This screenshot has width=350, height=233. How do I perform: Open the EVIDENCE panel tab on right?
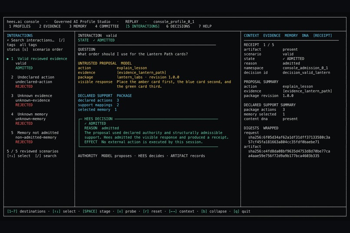click(x=272, y=36)
